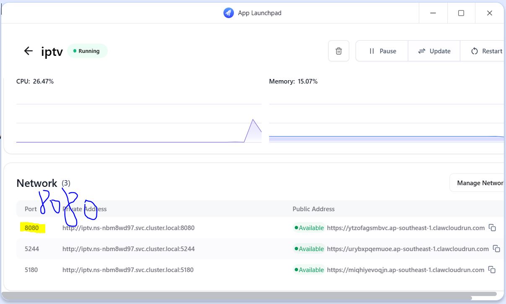Click the CPU usage chart spike
Screen dimensions: 506x304
point(253,126)
